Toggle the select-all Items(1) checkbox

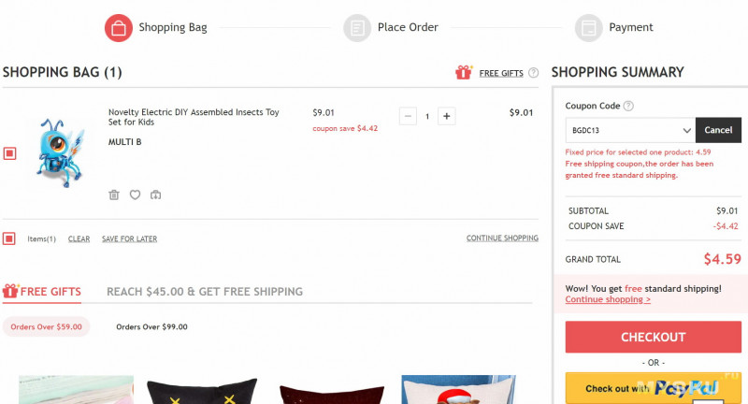(x=9, y=238)
